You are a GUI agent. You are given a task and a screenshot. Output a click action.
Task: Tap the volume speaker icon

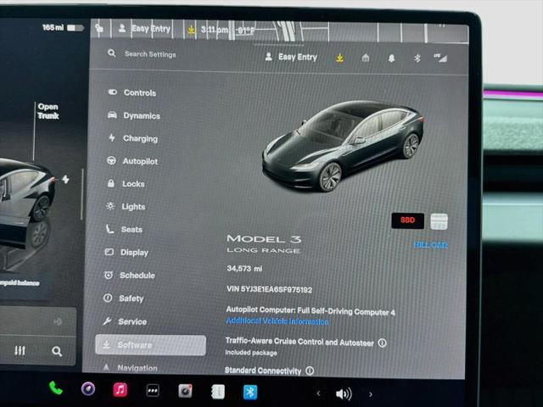[x=344, y=393]
